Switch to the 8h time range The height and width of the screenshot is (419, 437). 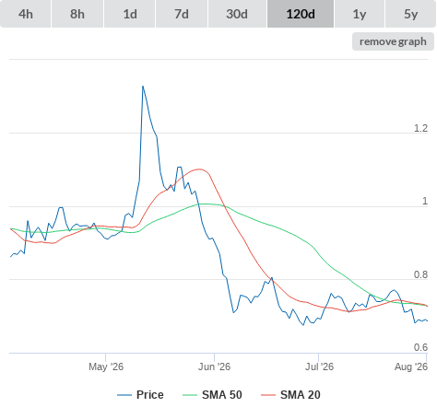(x=77, y=14)
